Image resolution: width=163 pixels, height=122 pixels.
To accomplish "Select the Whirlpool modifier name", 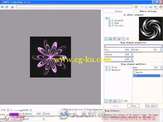I will click(x=116, y=70).
